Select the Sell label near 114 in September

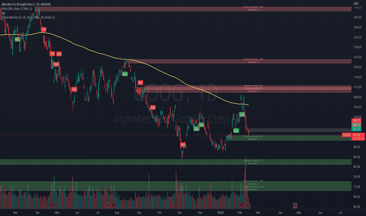(140, 82)
